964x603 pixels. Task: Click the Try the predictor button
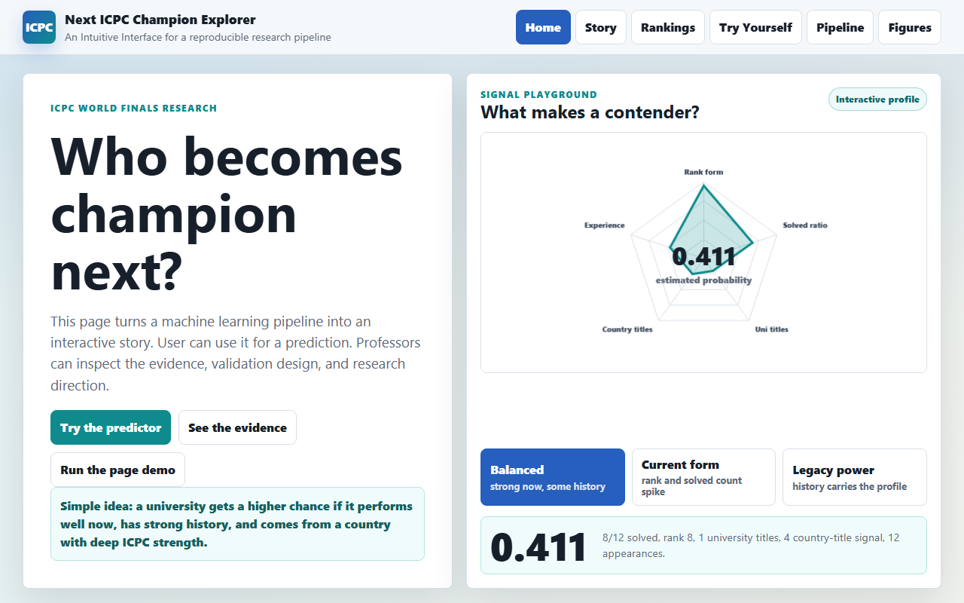click(111, 427)
